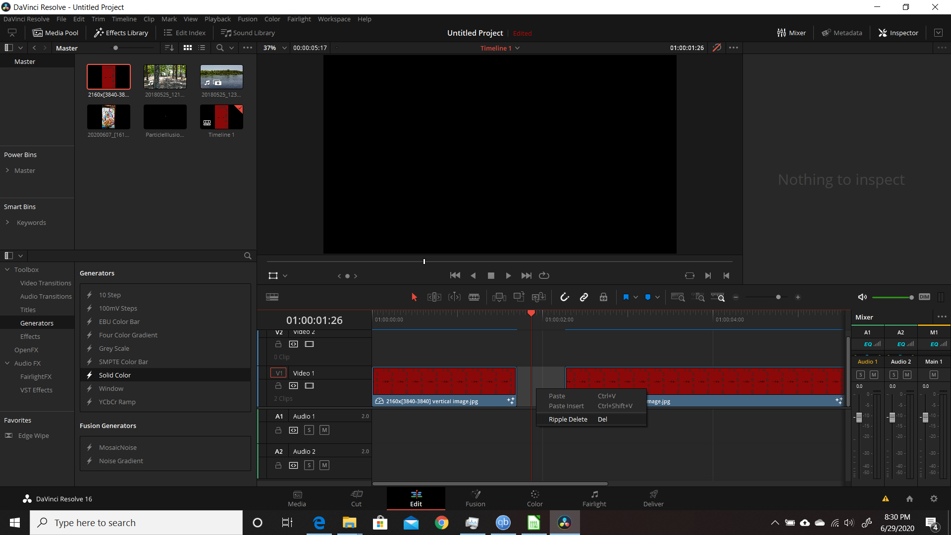Switch to the Color page
The width and height of the screenshot is (951, 535).
click(x=535, y=499)
